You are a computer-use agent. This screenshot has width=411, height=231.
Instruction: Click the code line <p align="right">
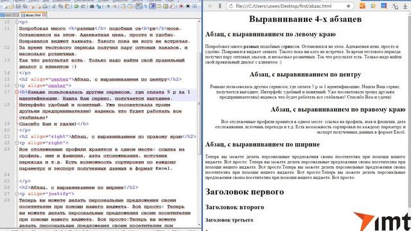(x=44, y=143)
